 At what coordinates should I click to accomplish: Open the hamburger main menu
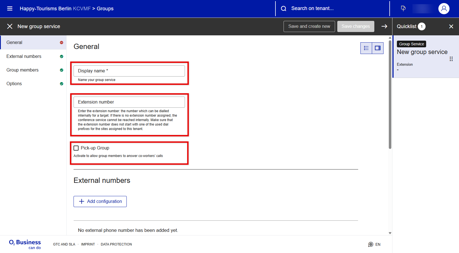tap(10, 9)
